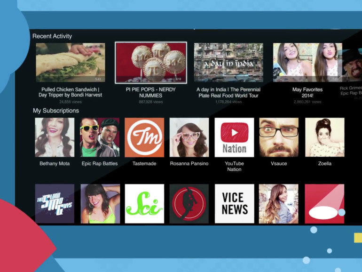Open The Slow Mo Guys channel logo
This screenshot has height=272, width=362.
pos(55,204)
